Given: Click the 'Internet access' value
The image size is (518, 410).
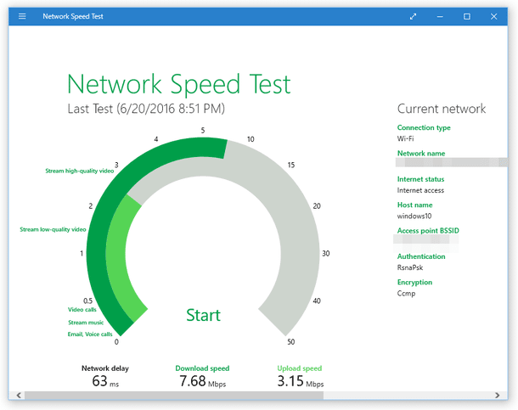Looking at the screenshot, I should [x=420, y=190].
